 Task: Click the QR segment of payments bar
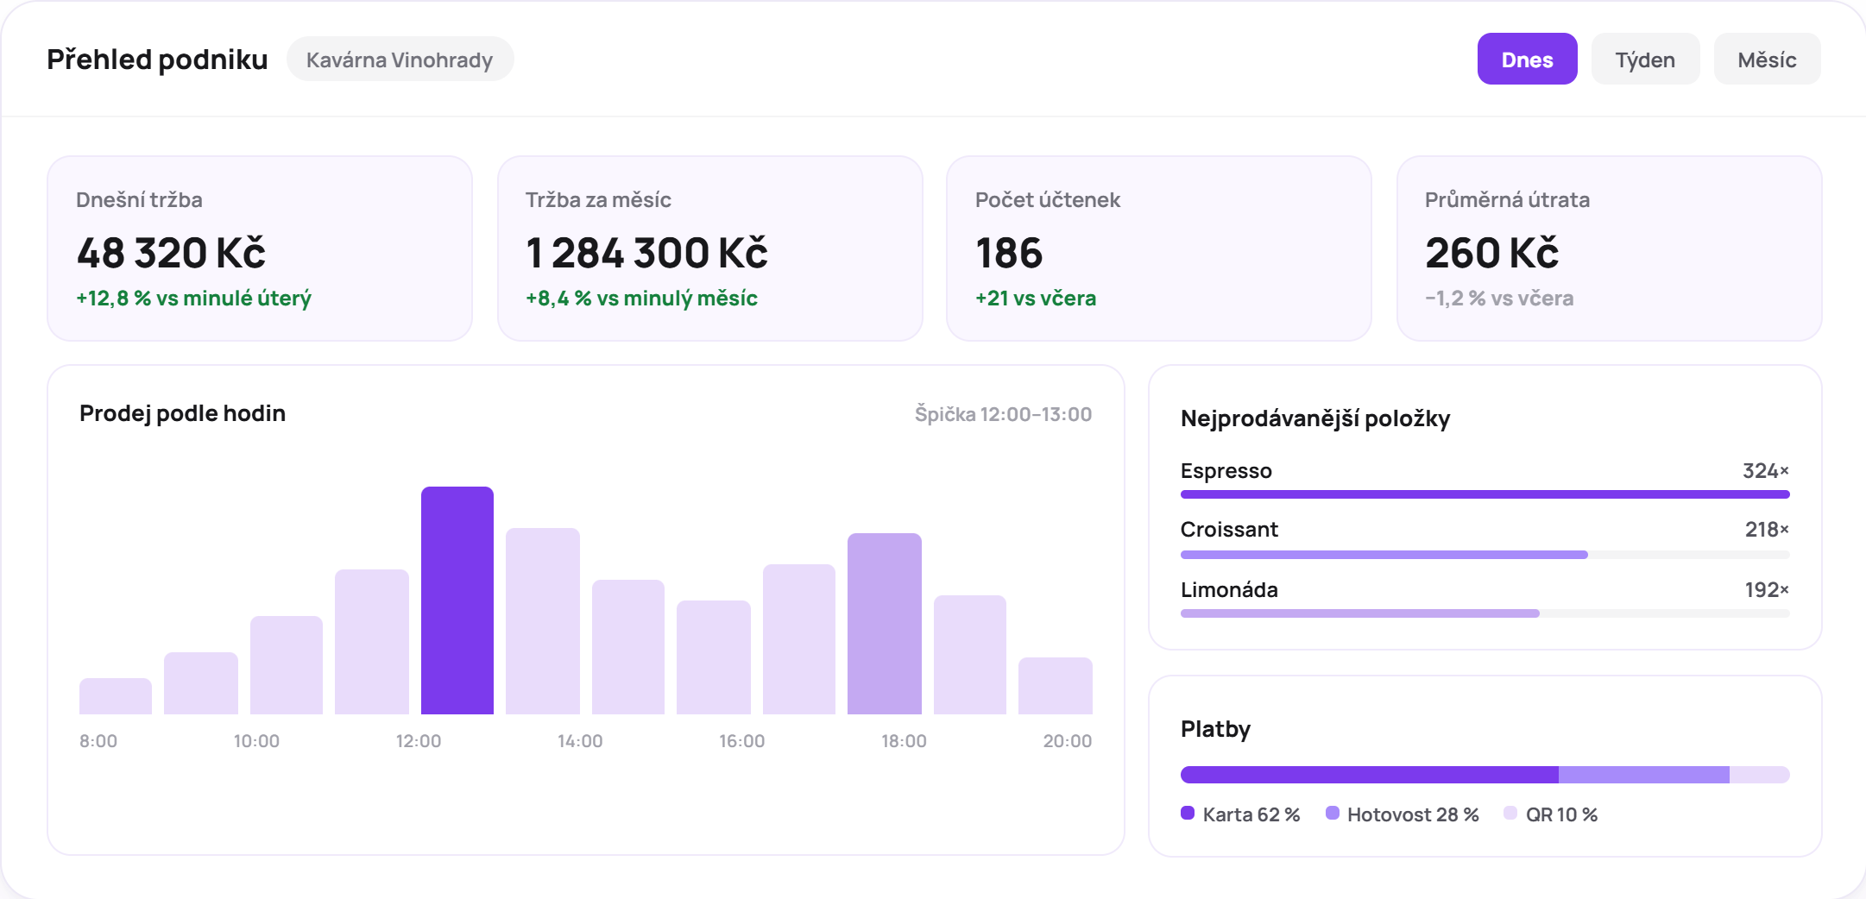[x=1760, y=775]
